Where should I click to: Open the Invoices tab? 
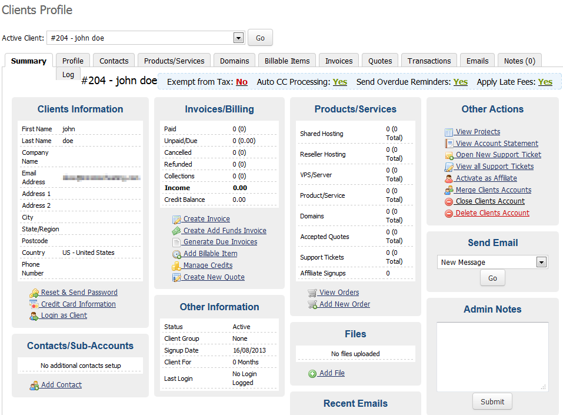(x=339, y=61)
